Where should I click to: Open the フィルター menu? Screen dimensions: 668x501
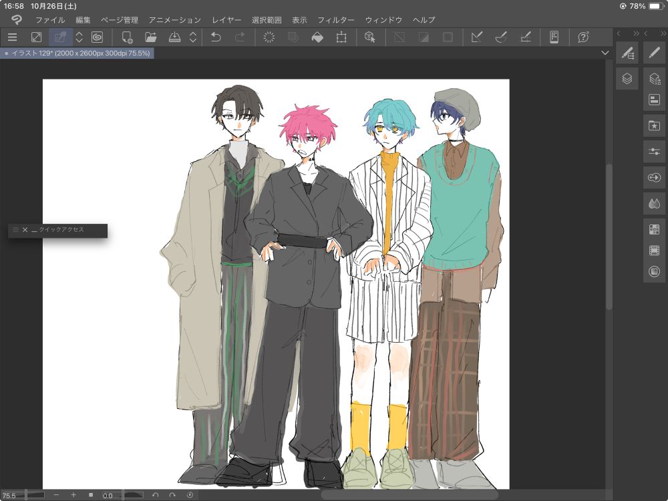point(336,20)
